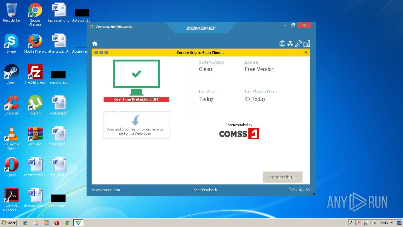Click the green monitor status image
The width and height of the screenshot is (403, 227).
tap(136, 78)
